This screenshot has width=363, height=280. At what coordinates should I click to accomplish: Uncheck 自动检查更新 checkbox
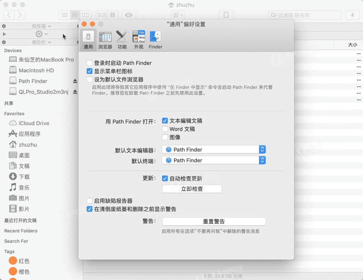click(x=165, y=178)
